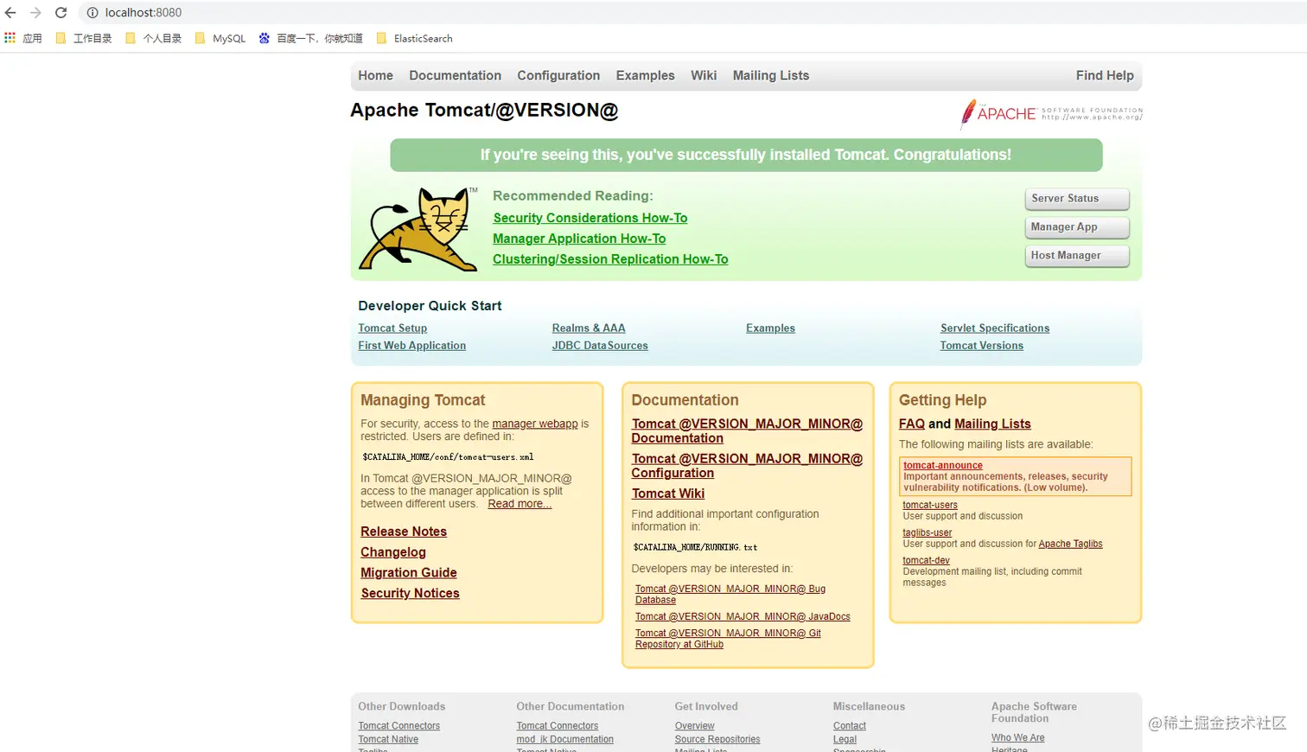1307x752 pixels.
Task: Open the manager webapp link
Action: [535, 424]
